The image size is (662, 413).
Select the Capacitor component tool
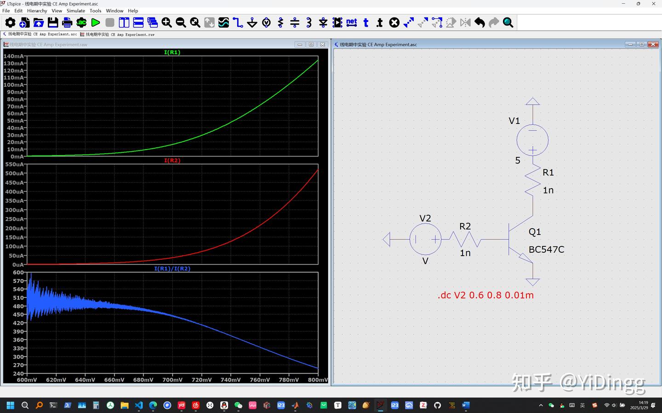coord(295,22)
